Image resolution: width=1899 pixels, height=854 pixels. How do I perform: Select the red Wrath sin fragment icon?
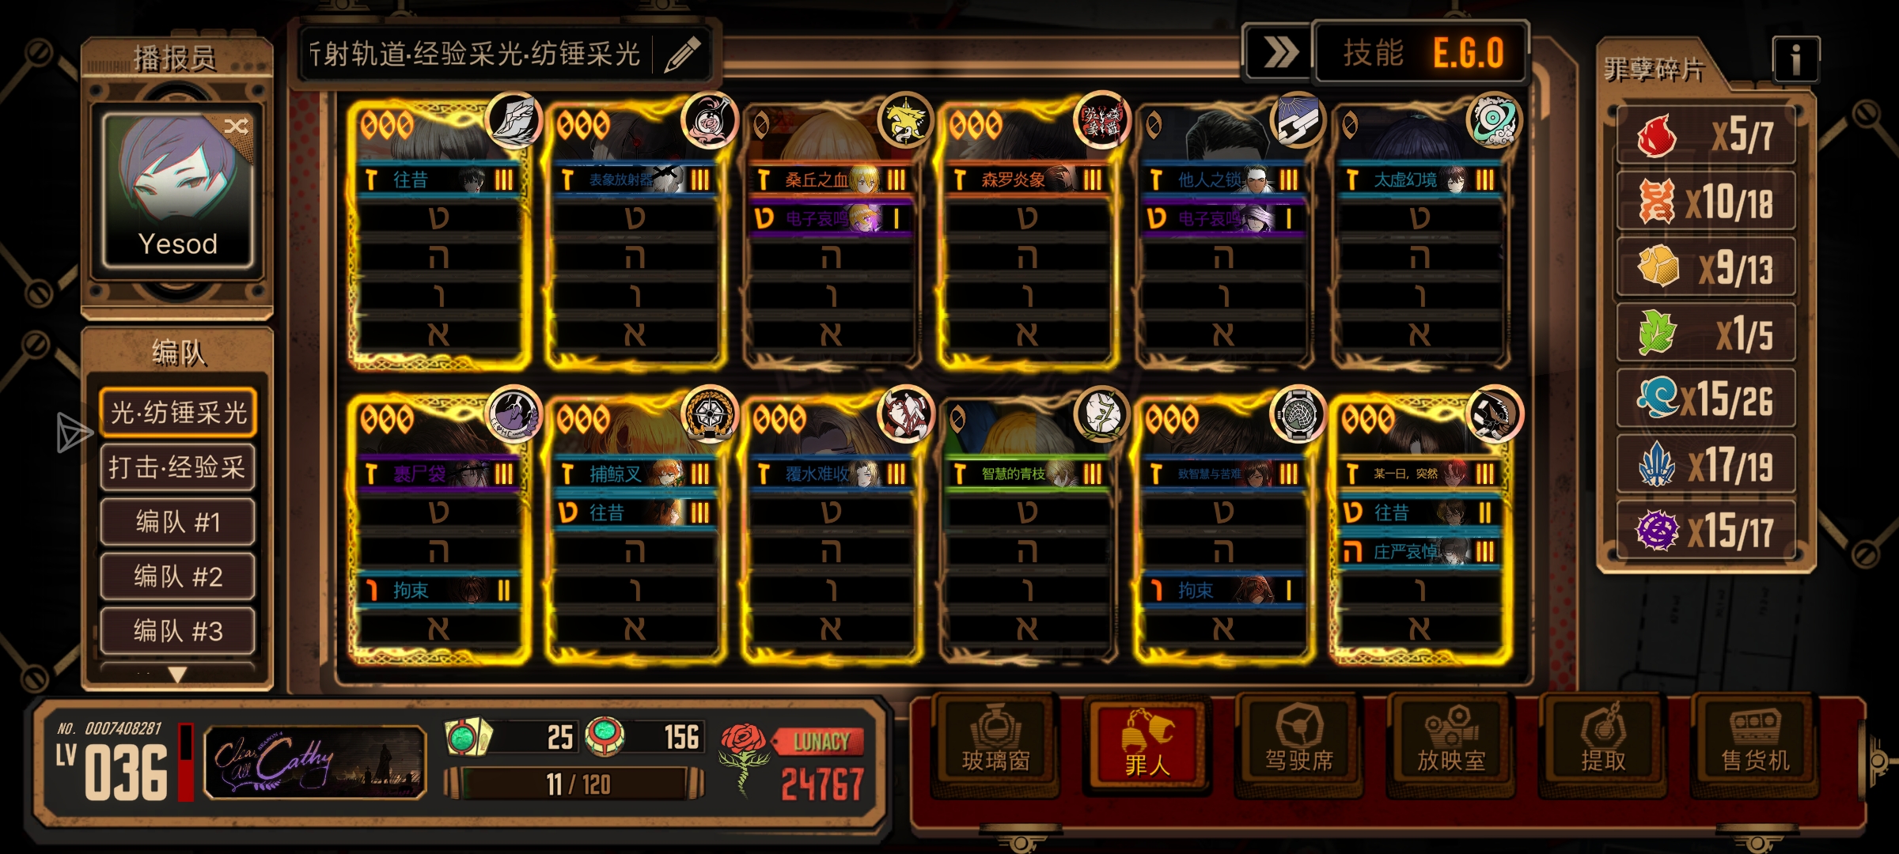pos(1656,136)
